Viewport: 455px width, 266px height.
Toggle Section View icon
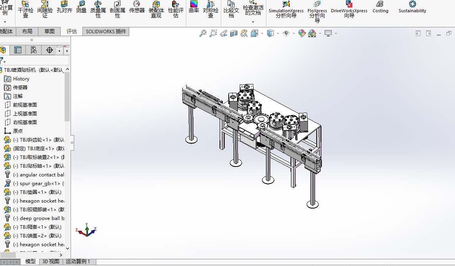[x=233, y=33]
